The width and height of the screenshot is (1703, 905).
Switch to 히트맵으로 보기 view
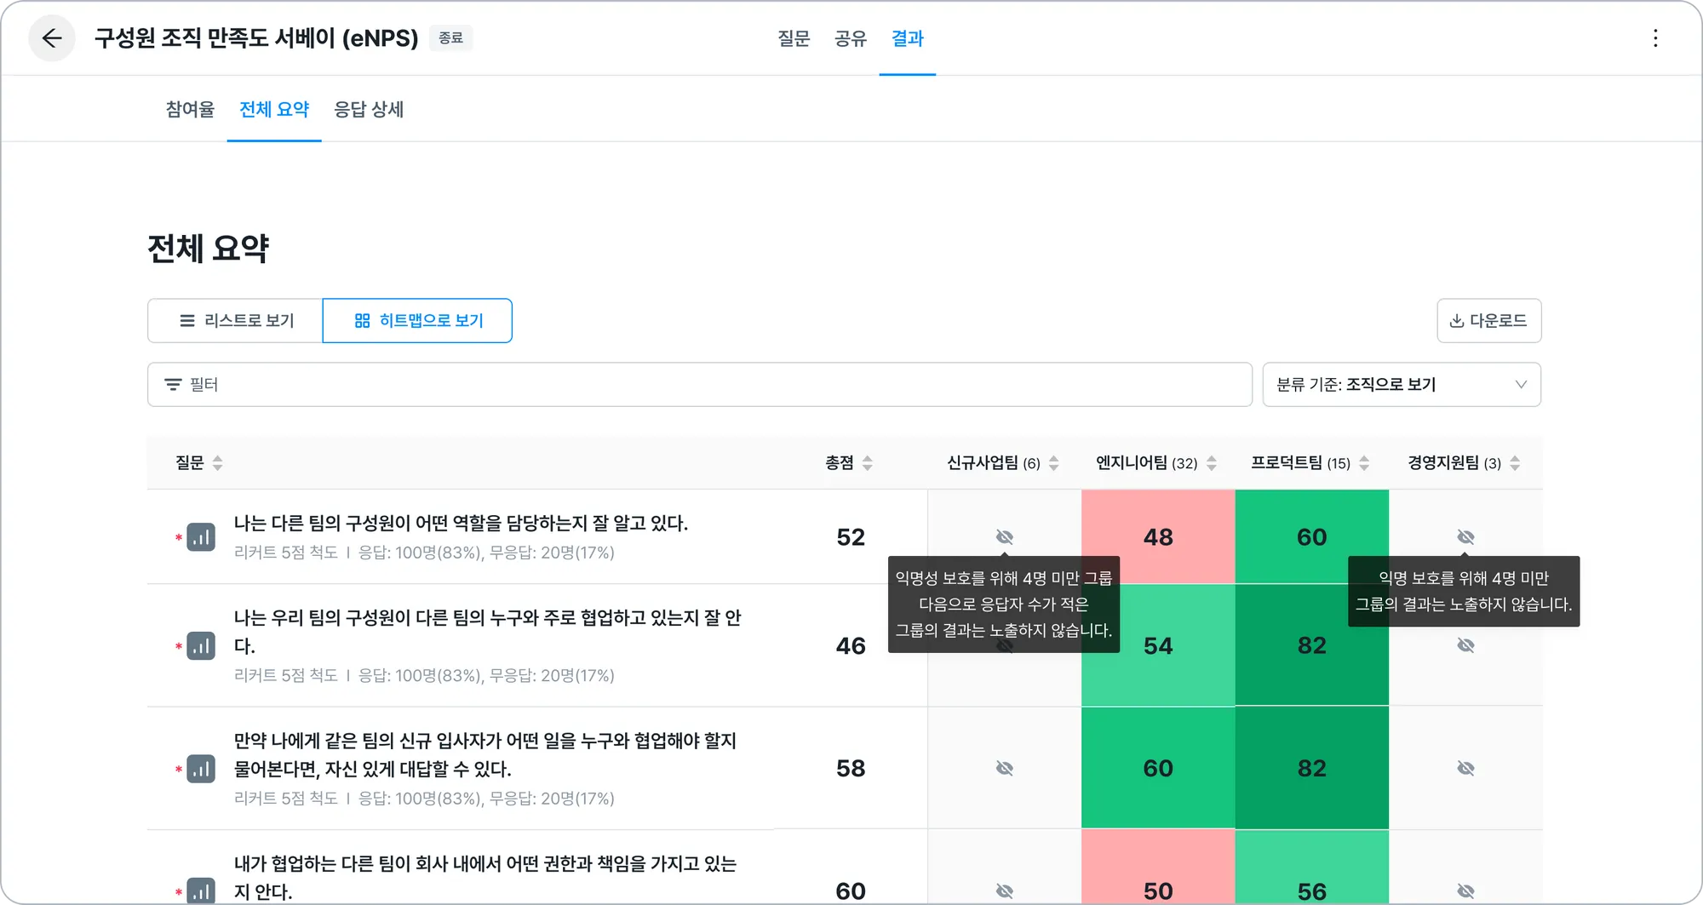[x=417, y=321]
